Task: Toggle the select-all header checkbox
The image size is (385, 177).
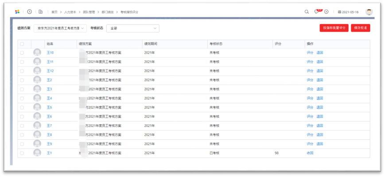Action: click(22, 44)
